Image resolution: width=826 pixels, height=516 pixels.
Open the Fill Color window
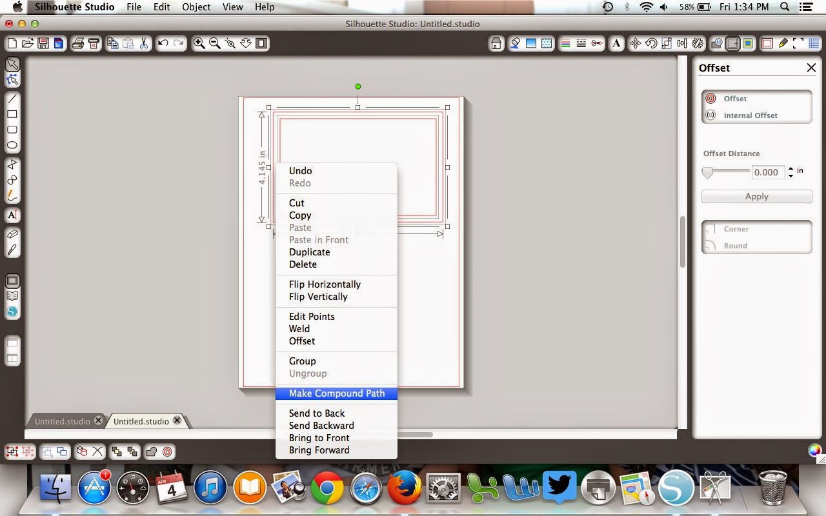514,43
